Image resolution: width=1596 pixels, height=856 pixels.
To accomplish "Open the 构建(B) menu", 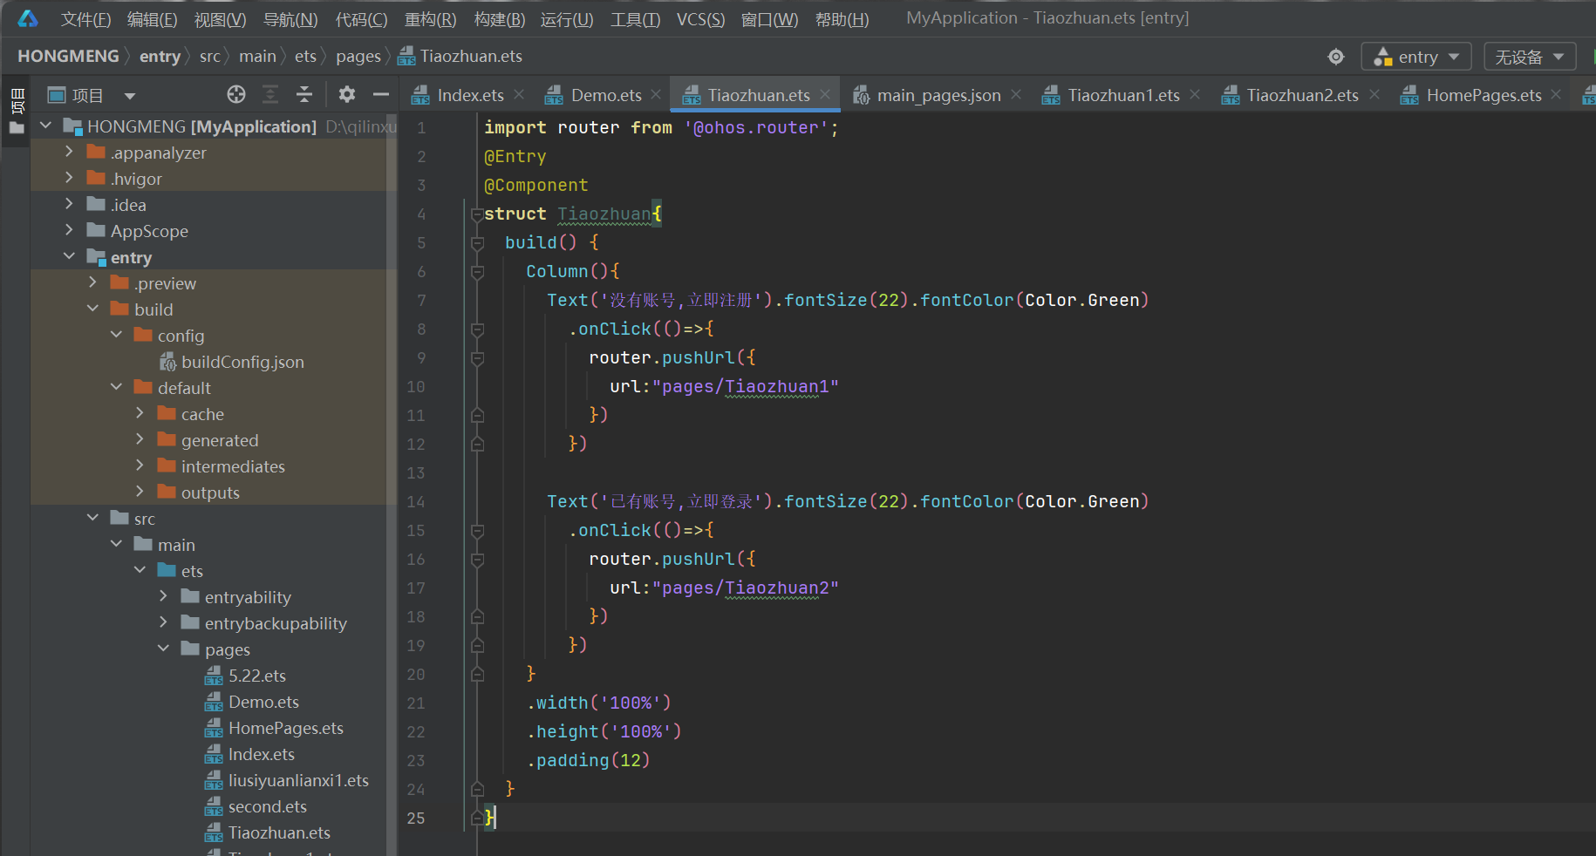I will click(500, 19).
